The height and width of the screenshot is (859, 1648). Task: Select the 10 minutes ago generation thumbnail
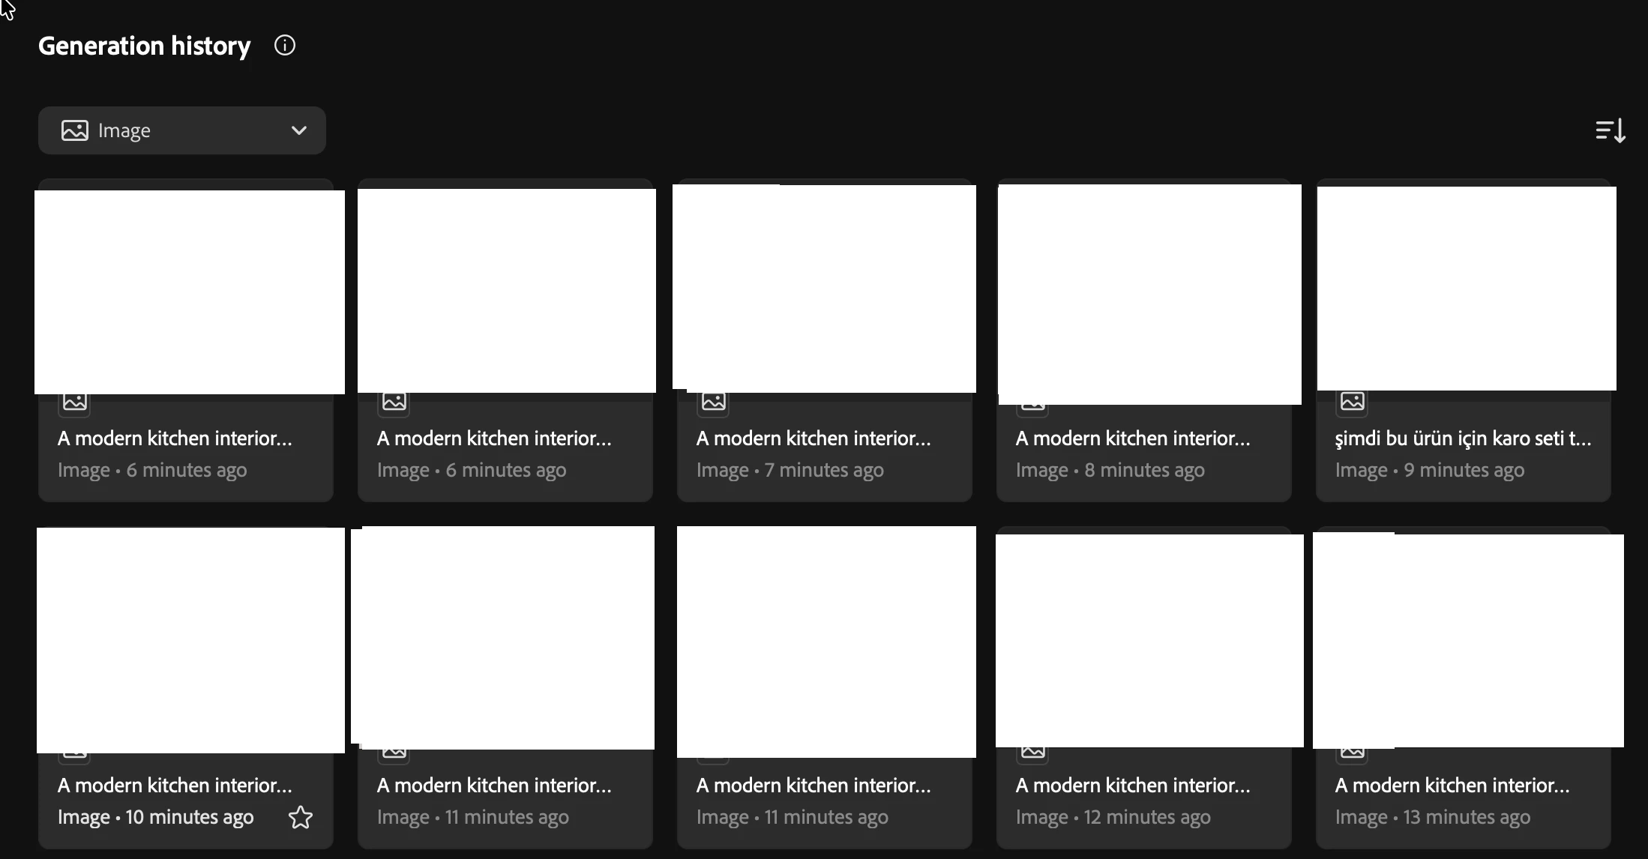click(191, 638)
